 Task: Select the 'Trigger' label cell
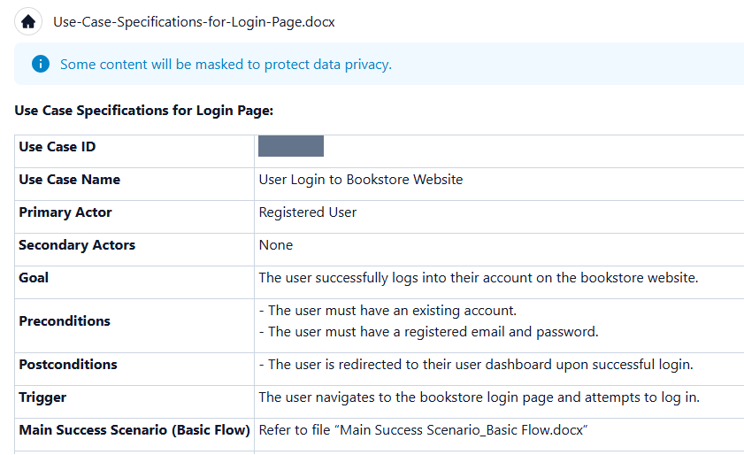click(x=134, y=402)
